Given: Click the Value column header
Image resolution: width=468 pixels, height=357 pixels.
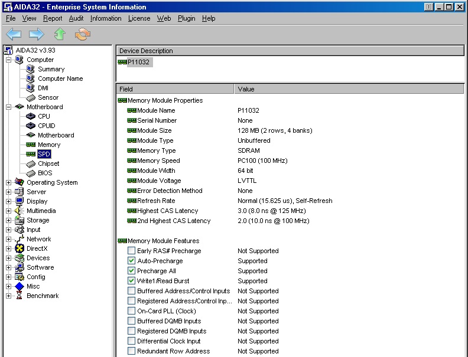Looking at the screenshot, I should coord(349,89).
